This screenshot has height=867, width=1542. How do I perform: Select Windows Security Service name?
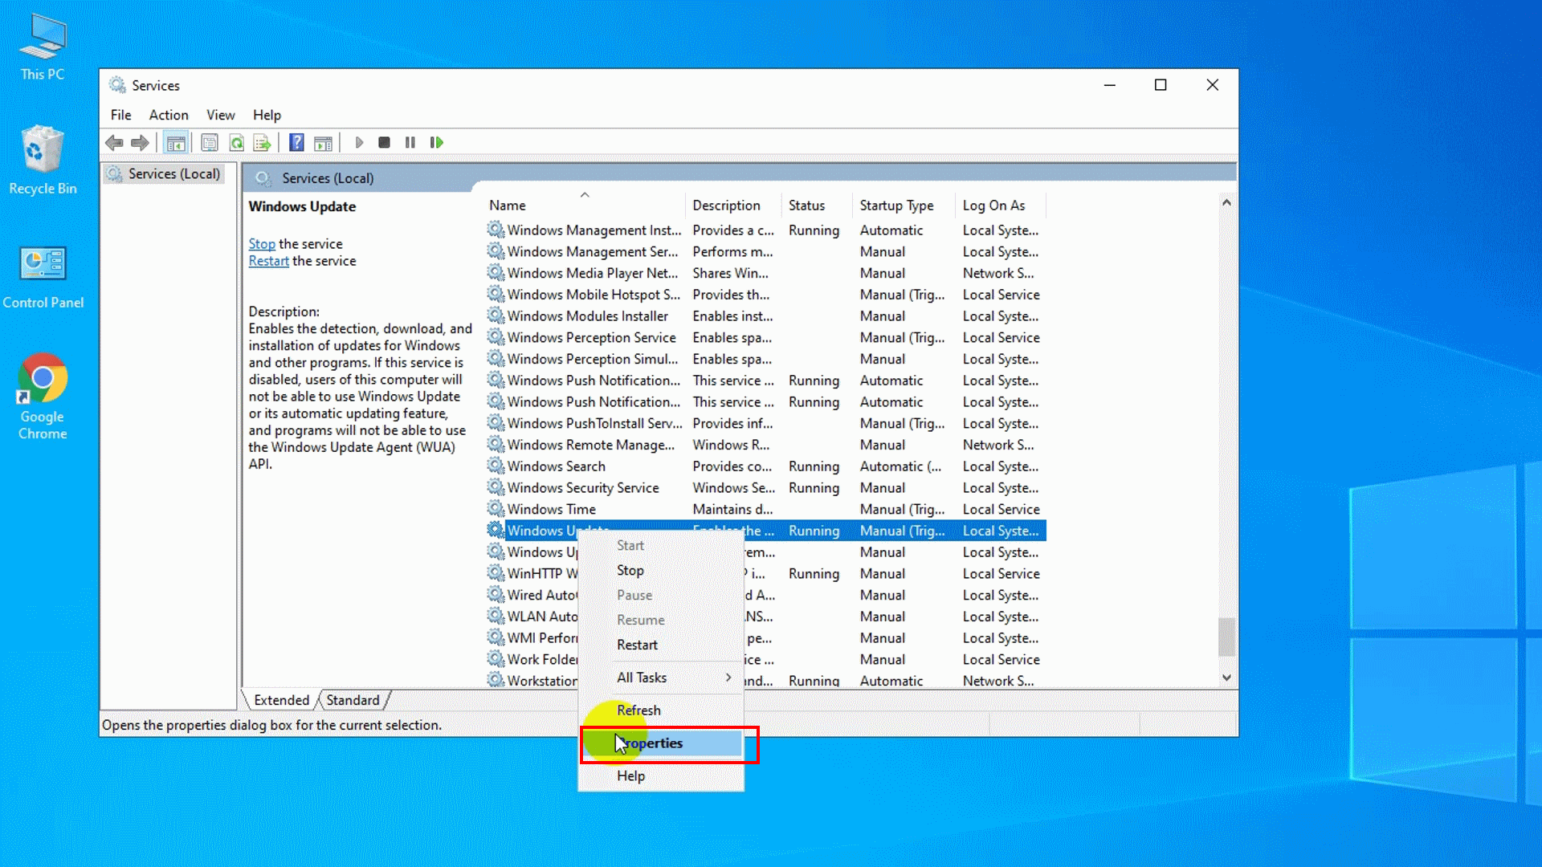tap(583, 487)
